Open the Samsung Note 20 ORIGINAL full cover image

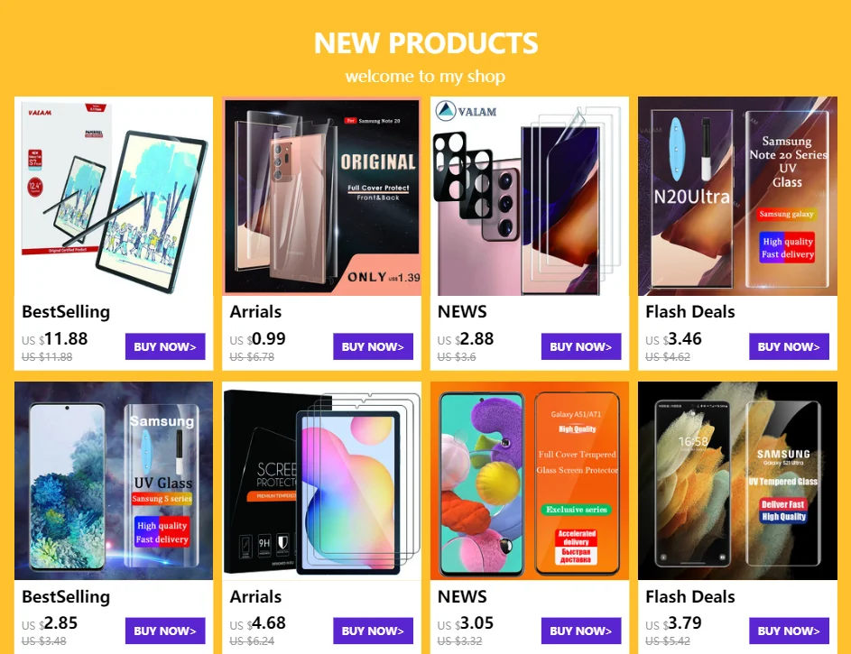322,197
